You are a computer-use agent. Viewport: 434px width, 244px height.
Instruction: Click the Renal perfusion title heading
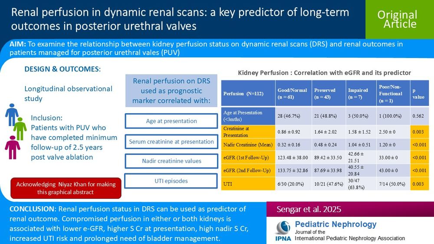(x=180, y=19)
